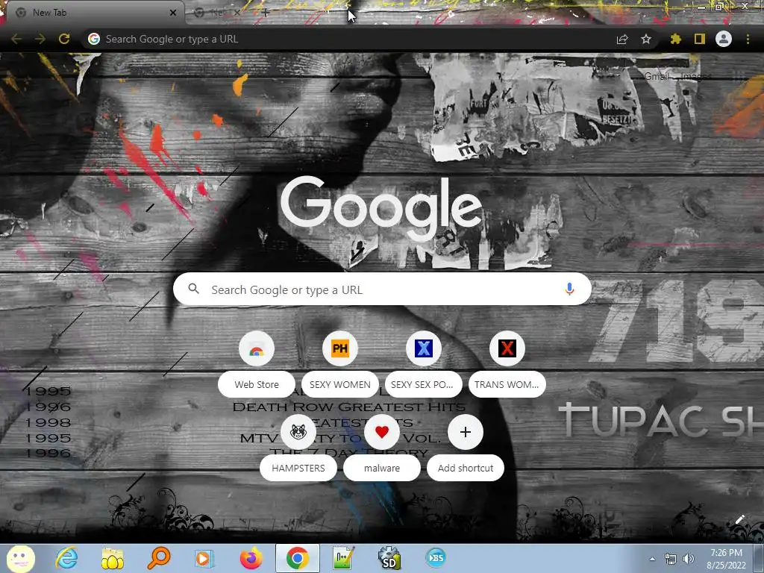Open the folder icon on taskbar
764x573 pixels.
[x=113, y=558]
